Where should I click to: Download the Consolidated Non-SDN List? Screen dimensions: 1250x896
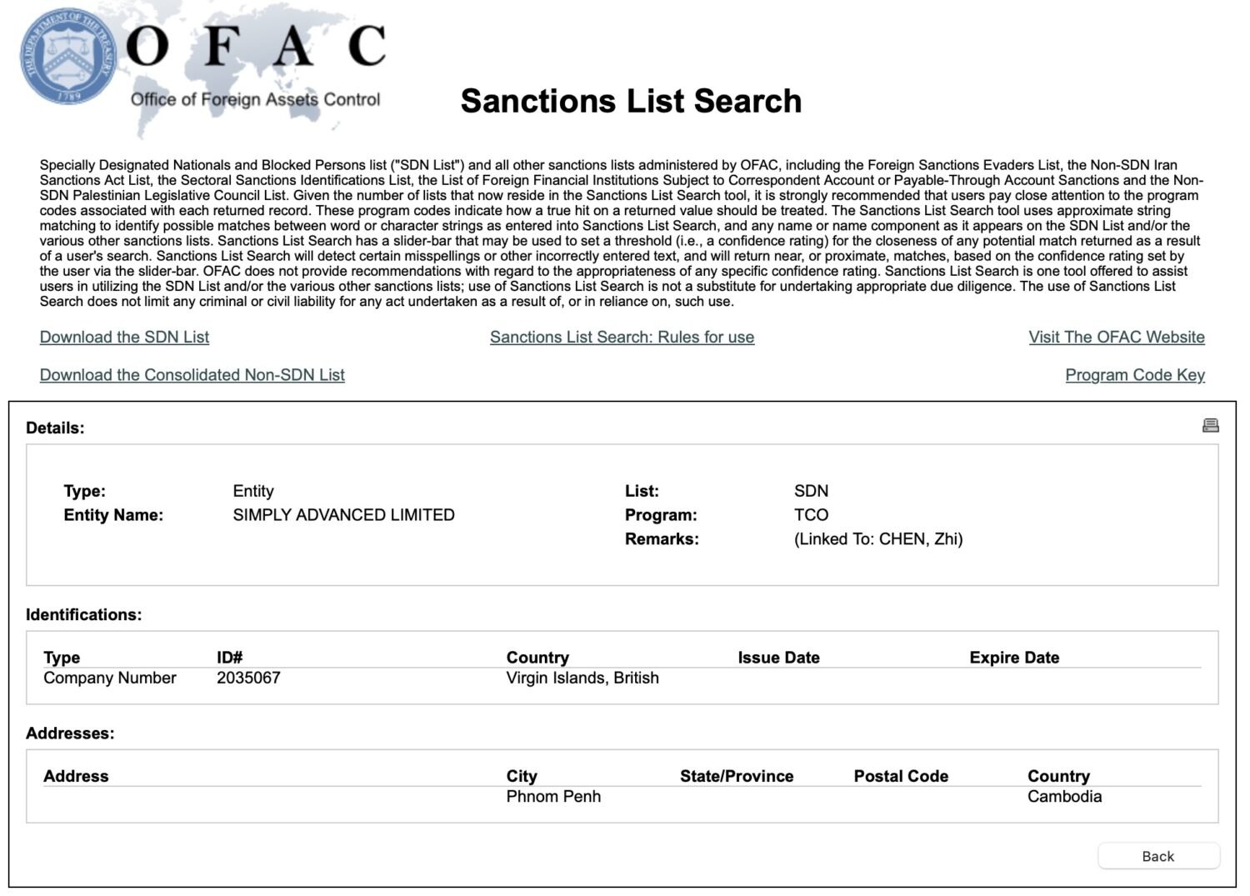(192, 375)
